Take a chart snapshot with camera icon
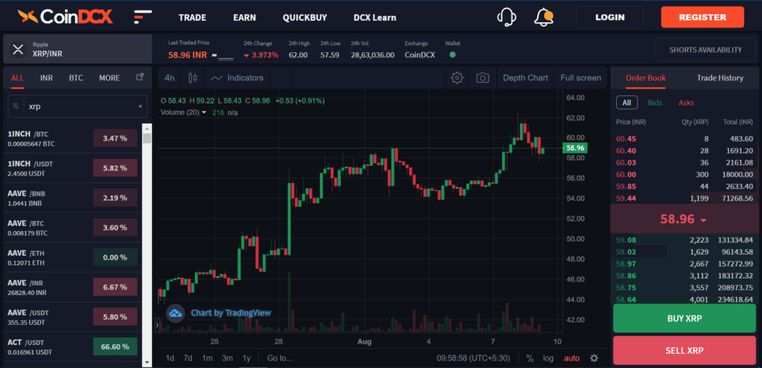 (x=482, y=78)
